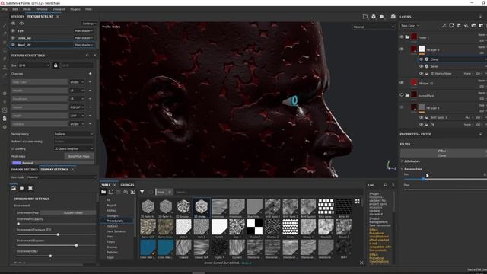Screen dimensions: 487x274
Task: Add a new channel with plus icon
Action: click(90, 74)
